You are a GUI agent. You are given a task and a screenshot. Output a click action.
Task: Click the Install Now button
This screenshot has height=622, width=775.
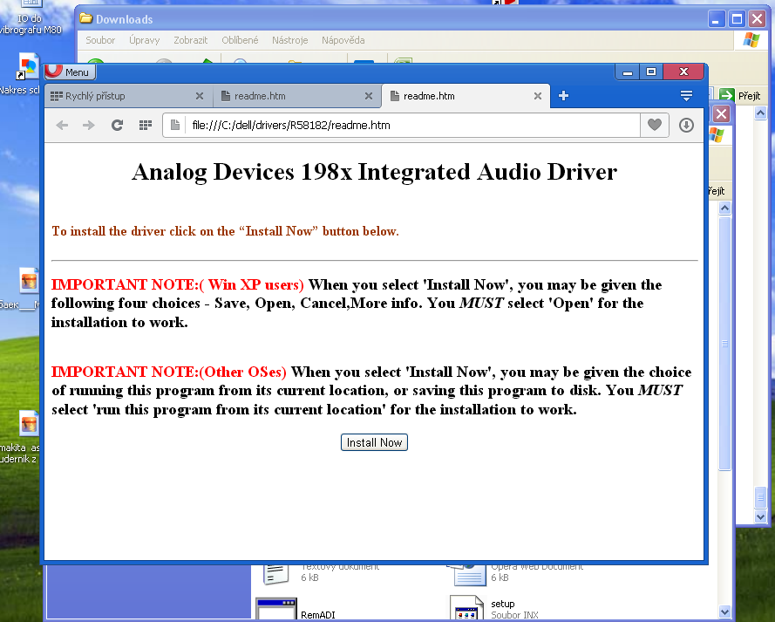[x=374, y=442]
